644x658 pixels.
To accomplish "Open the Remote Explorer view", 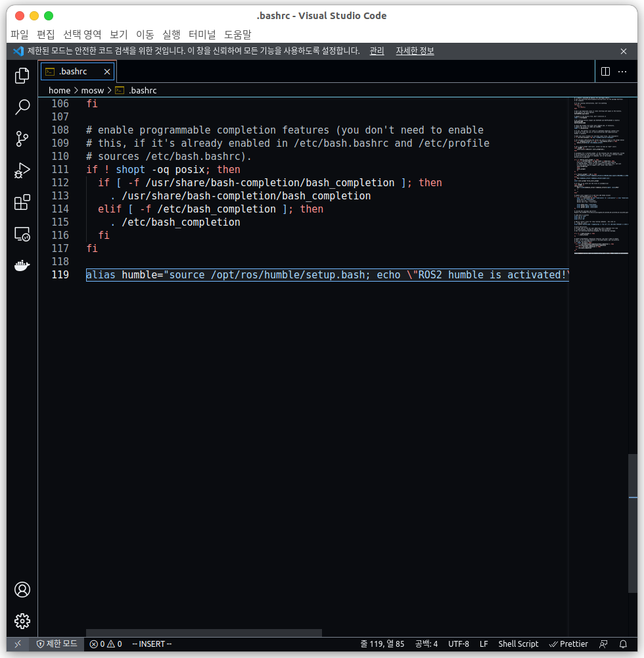I will point(22,234).
